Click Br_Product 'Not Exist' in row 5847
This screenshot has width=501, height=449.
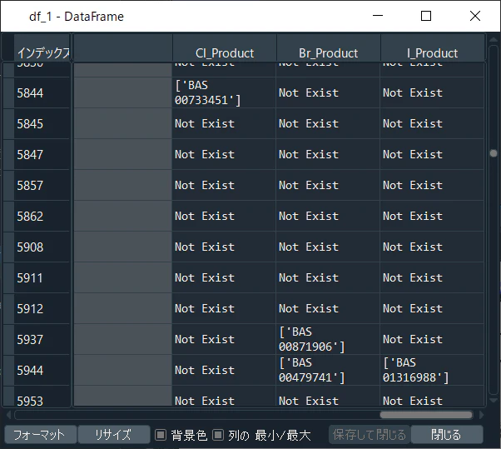[328, 154]
